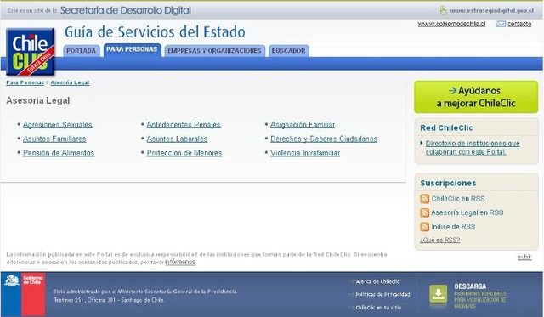Open Directorio de instituciones link

pos(473,148)
